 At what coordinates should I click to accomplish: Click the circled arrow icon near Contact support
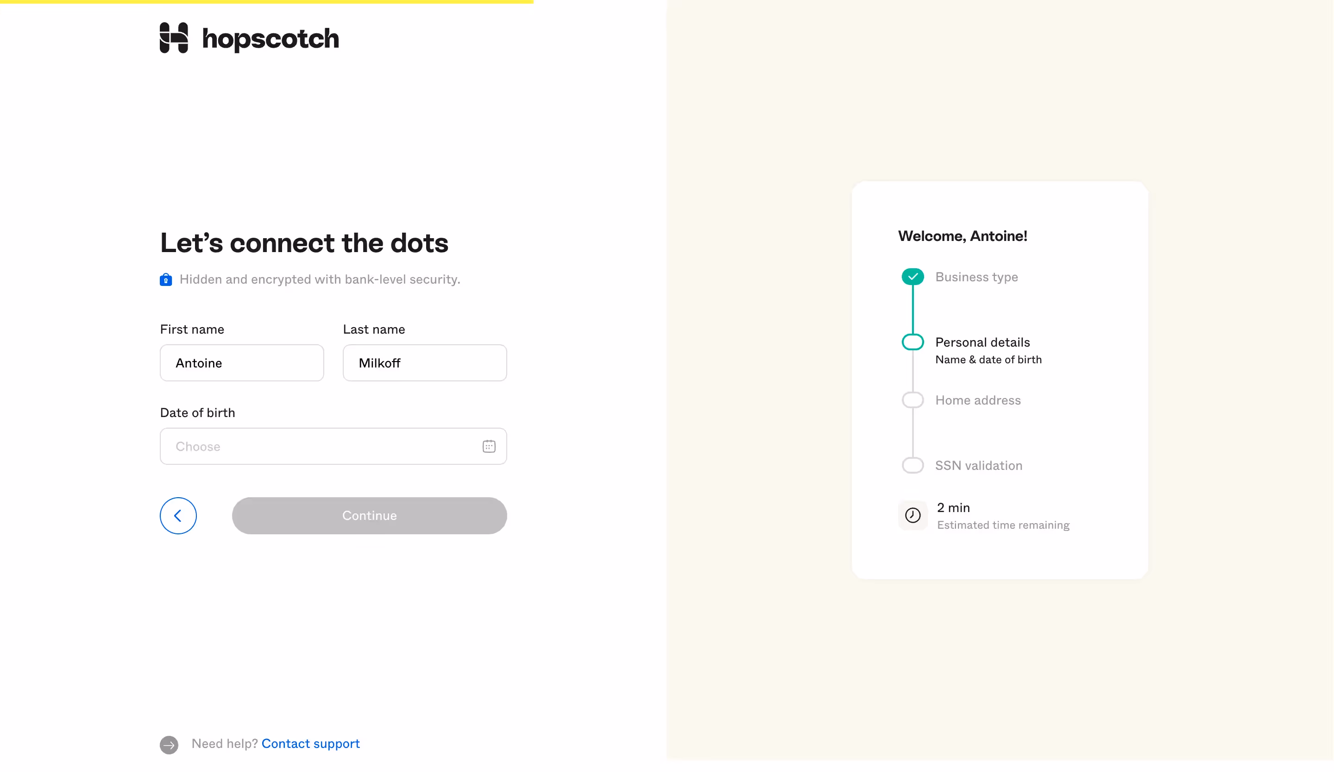pos(169,745)
